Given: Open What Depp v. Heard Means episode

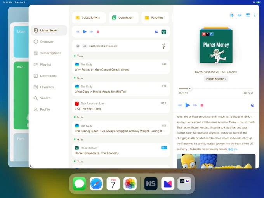Looking at the screenshot, I should 121,89.
